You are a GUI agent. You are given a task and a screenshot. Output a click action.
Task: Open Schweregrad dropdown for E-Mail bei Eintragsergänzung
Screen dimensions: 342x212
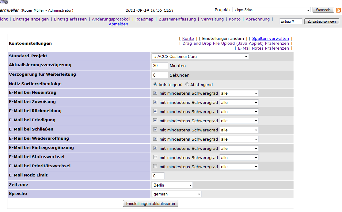[x=239, y=148]
